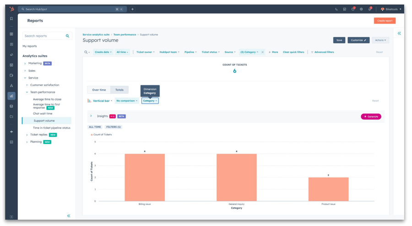Collapse the reports panel with double chevron
The height and width of the screenshot is (226, 412).
69,216
